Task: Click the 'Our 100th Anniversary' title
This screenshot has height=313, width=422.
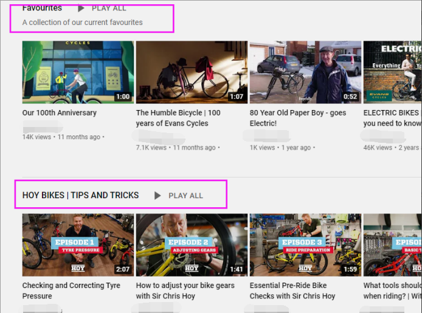Action: (x=59, y=112)
